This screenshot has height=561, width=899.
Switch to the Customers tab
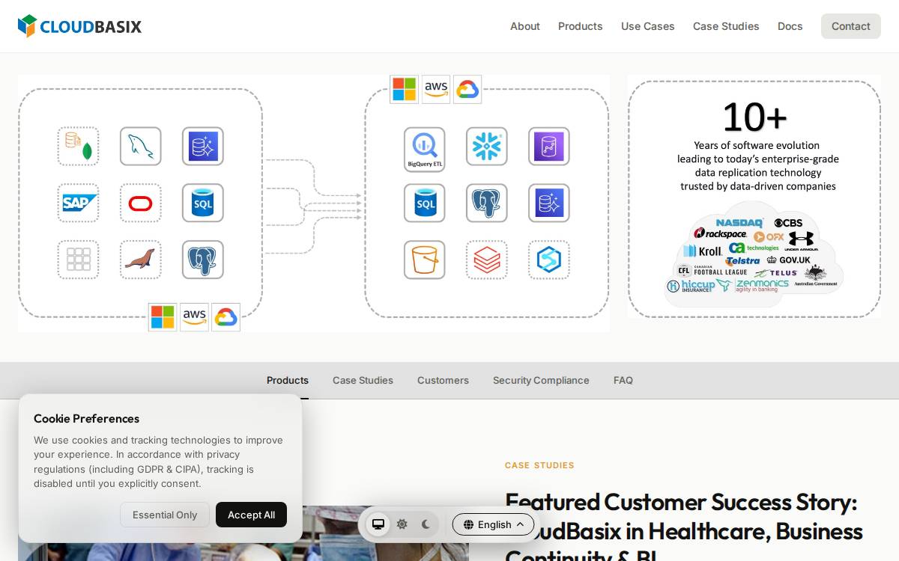pyautogui.click(x=443, y=381)
